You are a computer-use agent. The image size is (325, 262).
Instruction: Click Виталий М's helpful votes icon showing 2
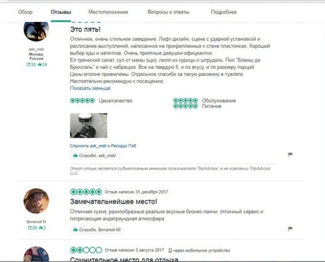40,228
